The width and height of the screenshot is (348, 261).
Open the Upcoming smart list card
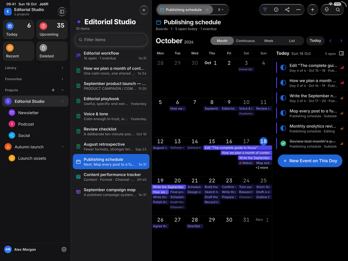(x=52, y=29)
